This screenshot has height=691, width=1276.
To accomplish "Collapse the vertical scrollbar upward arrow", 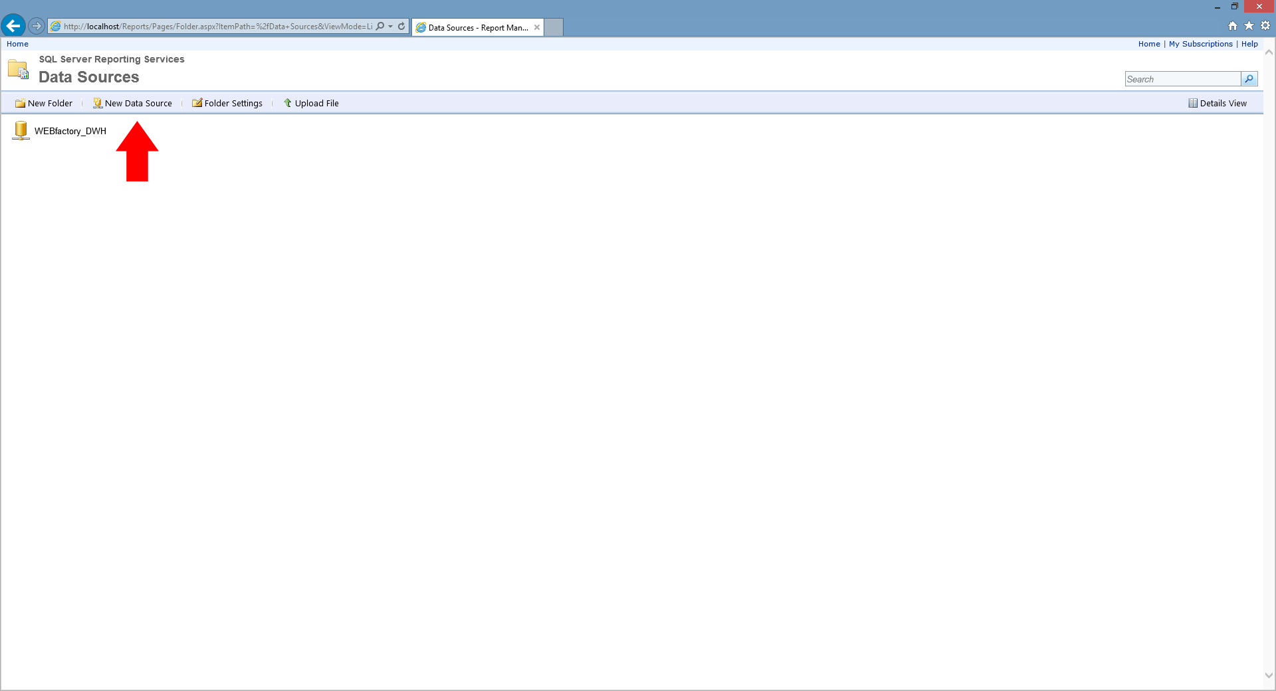I will click(x=1270, y=53).
